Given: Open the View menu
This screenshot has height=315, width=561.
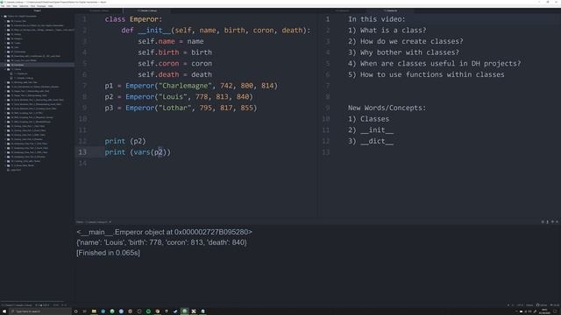Looking at the screenshot, I should tap(15, 6).
